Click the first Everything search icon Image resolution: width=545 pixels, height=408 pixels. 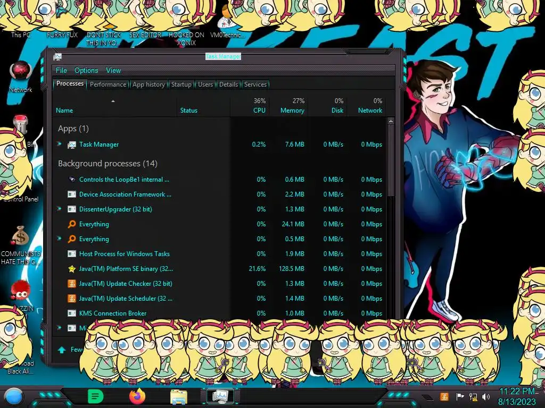pos(72,224)
